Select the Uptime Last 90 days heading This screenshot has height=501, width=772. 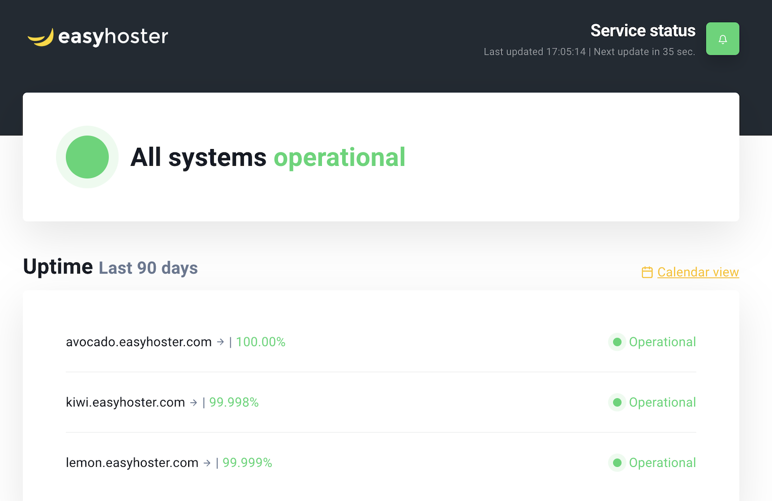110,268
